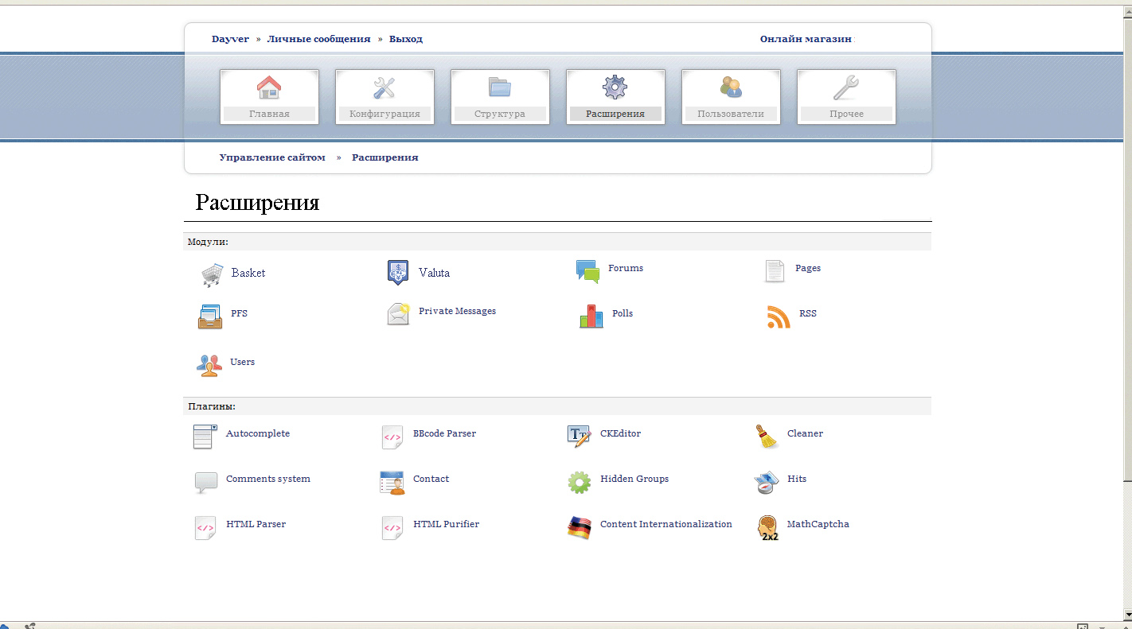Click the Basket shopping cart icon

click(212, 275)
